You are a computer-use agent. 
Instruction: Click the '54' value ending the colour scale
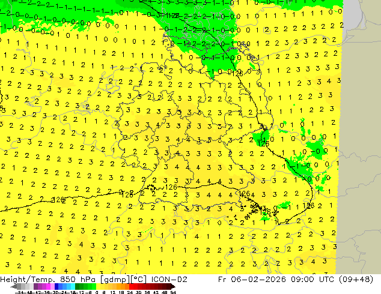[x=174, y=292]
